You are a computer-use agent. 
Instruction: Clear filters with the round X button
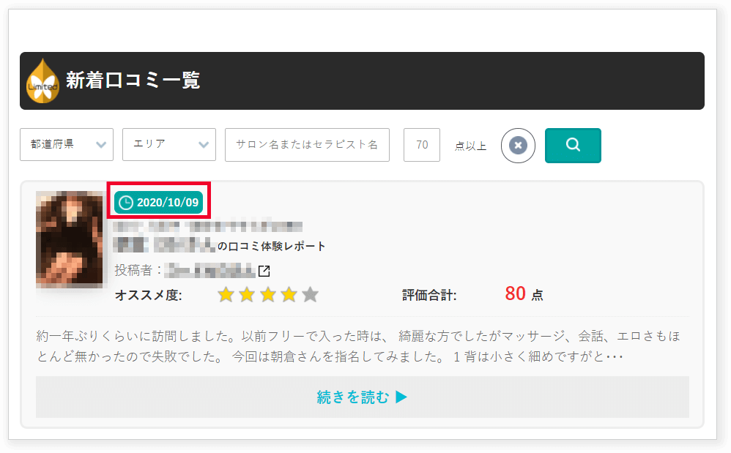click(518, 146)
